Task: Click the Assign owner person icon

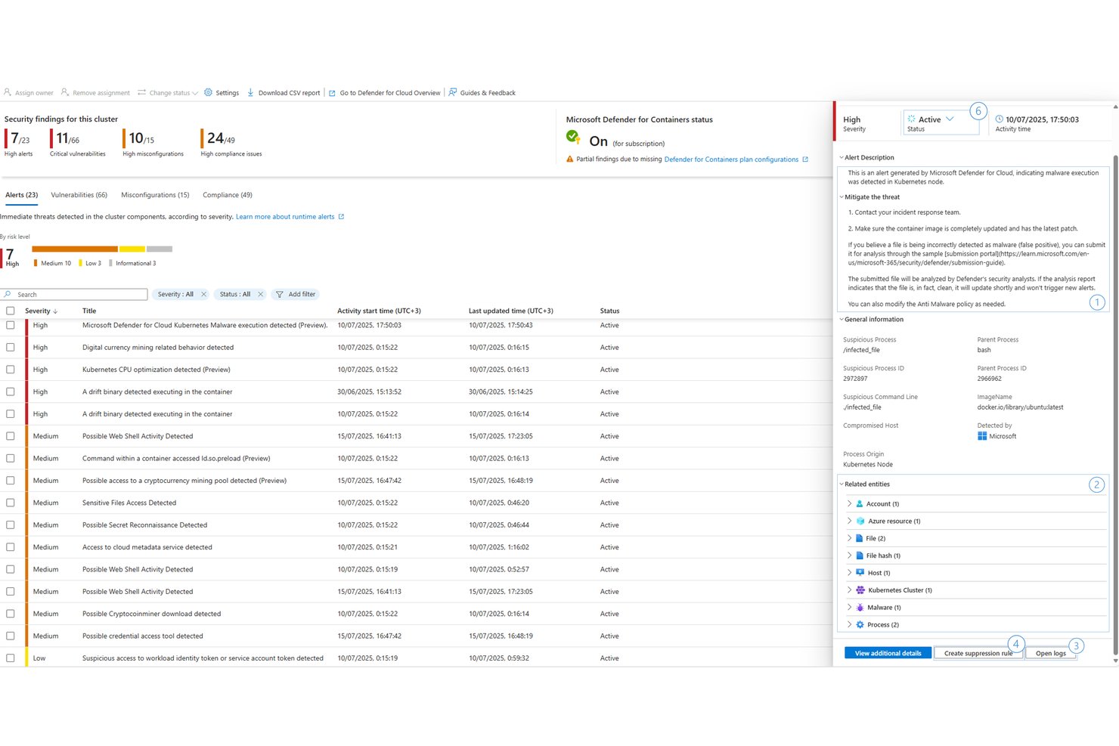Action: point(8,92)
